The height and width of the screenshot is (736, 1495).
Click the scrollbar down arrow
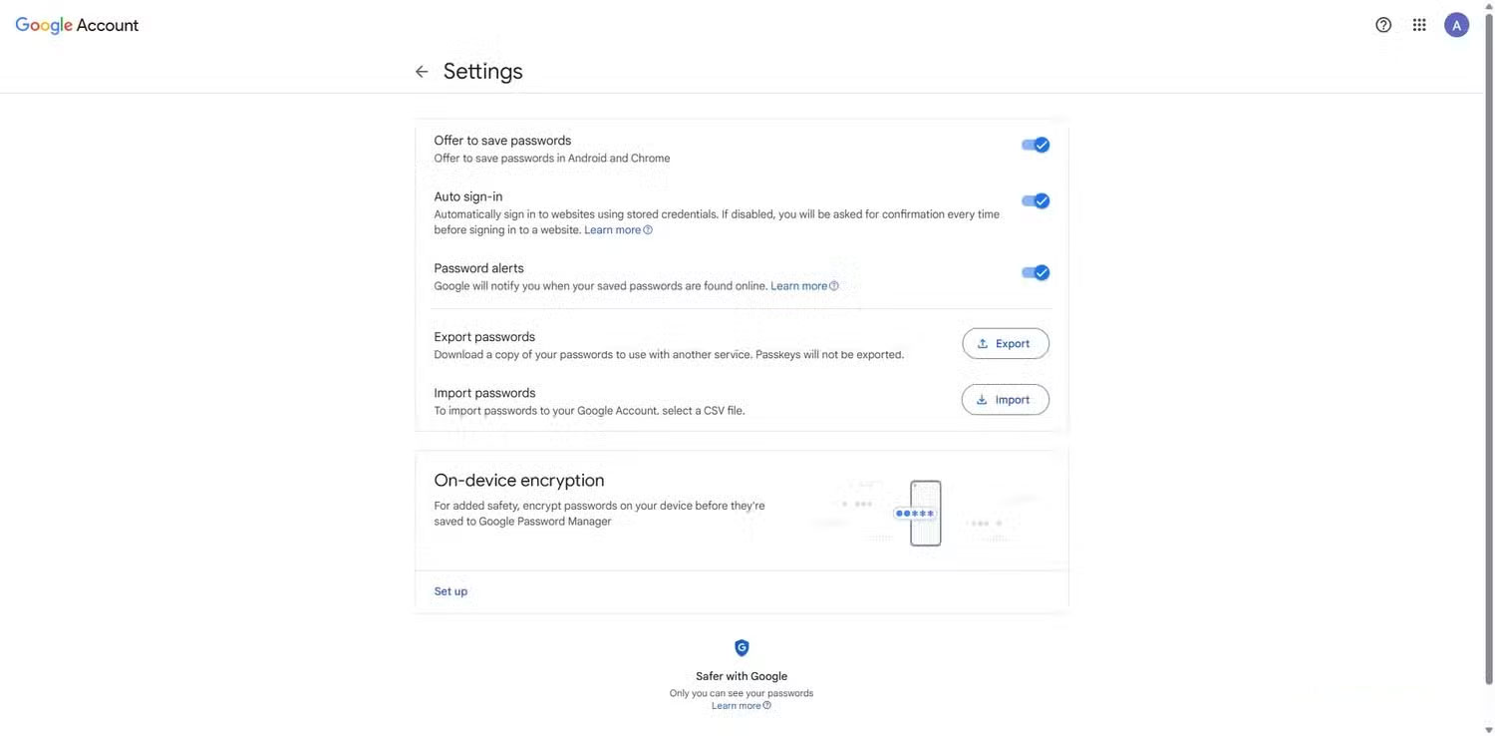pyautogui.click(x=1489, y=729)
